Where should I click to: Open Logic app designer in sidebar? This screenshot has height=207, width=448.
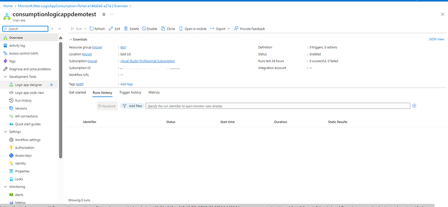[29, 85]
